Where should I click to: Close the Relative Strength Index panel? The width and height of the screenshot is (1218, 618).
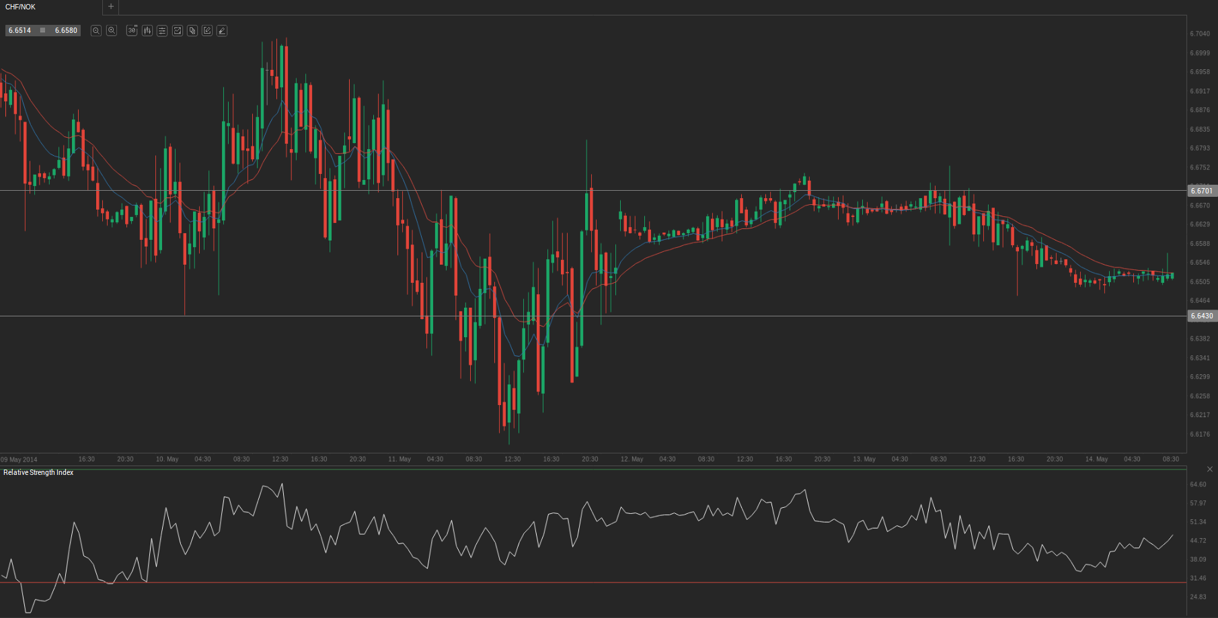click(1210, 469)
